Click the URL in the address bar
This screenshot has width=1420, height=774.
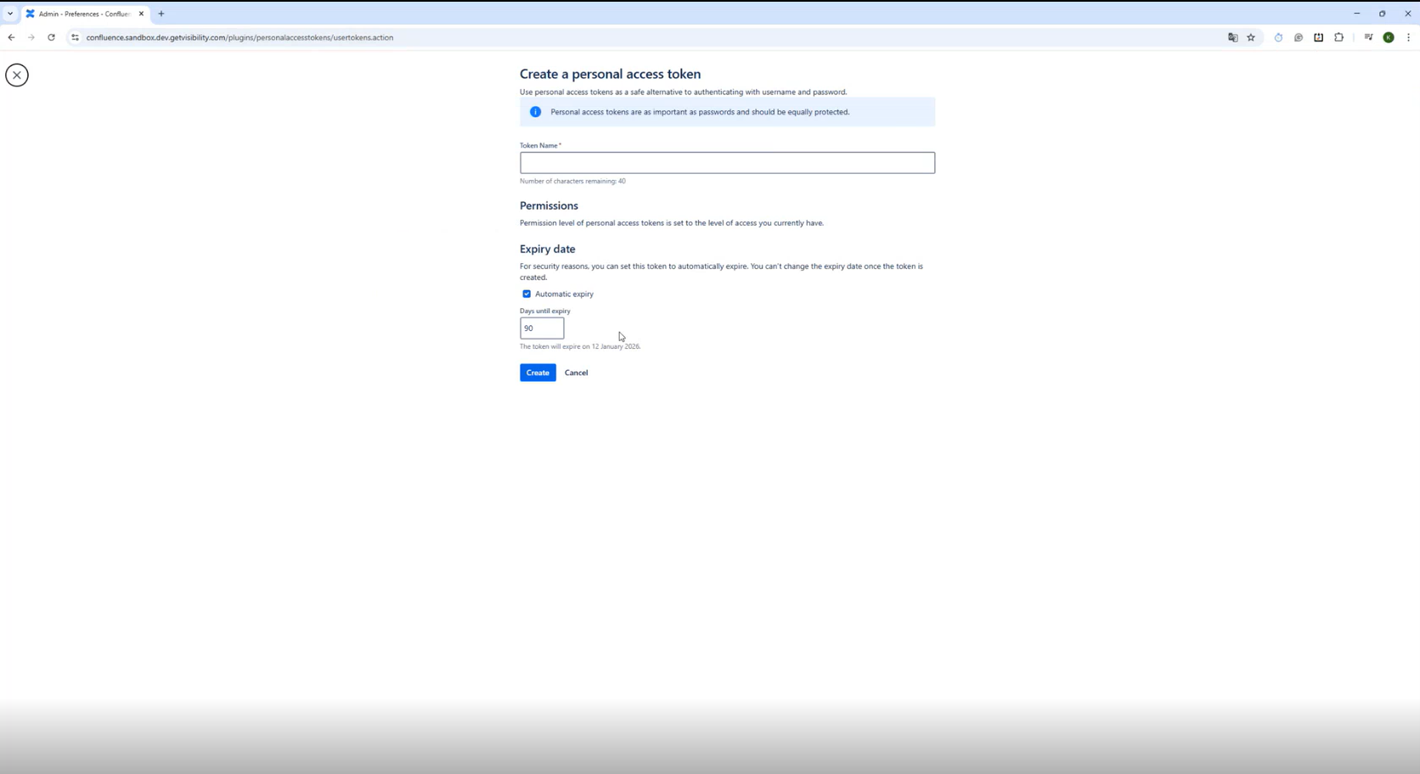coord(239,37)
